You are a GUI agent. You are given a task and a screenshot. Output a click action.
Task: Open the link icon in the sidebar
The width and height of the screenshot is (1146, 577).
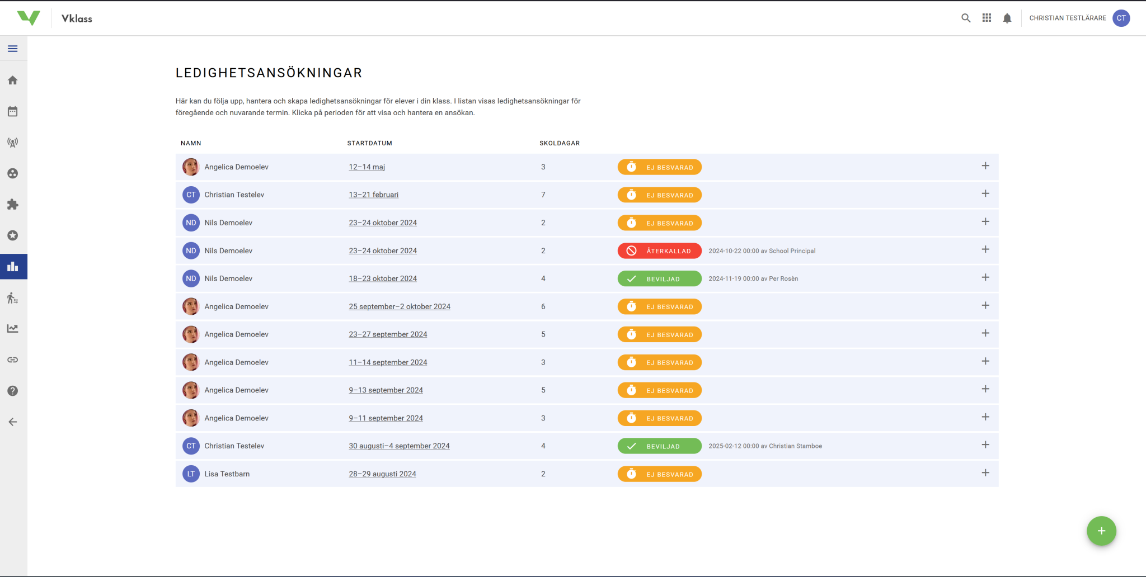click(13, 360)
